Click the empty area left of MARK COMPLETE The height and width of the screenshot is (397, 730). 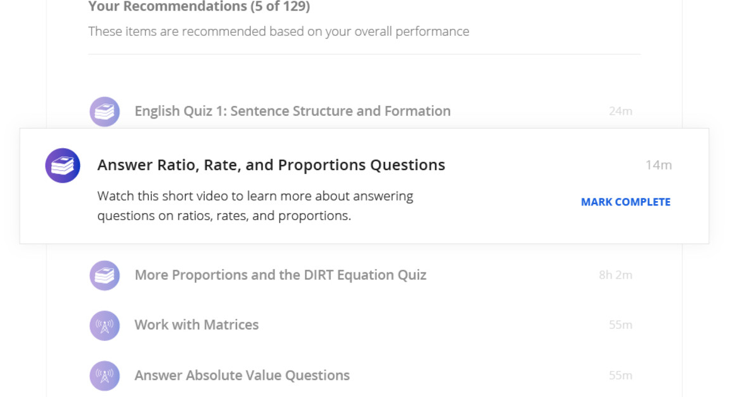click(x=498, y=202)
